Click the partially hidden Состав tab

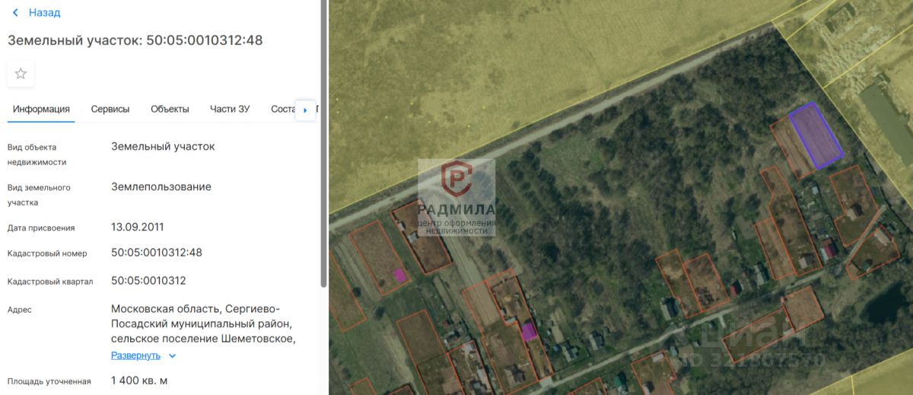[282, 109]
